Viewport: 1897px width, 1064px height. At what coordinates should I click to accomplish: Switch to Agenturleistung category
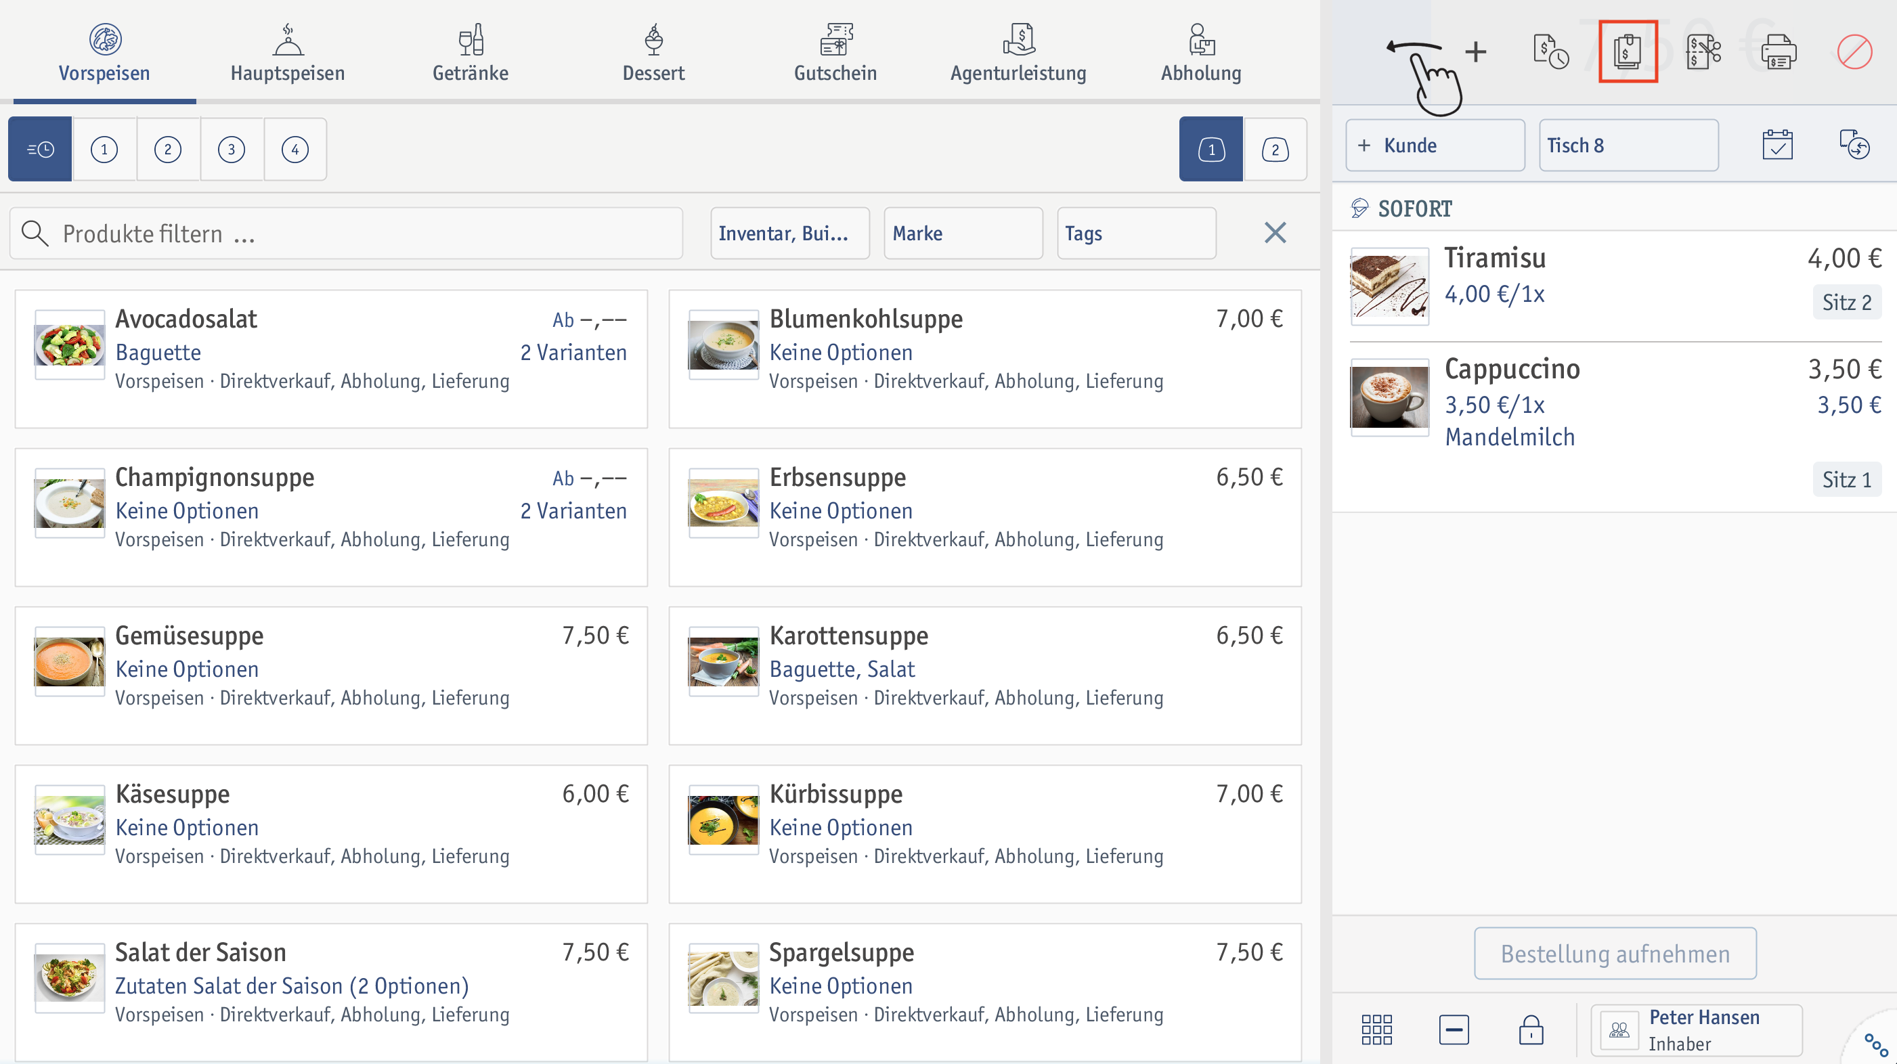tap(1018, 51)
